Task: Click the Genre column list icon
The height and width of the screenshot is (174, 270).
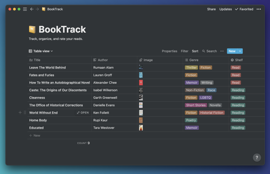Action: click(186, 60)
